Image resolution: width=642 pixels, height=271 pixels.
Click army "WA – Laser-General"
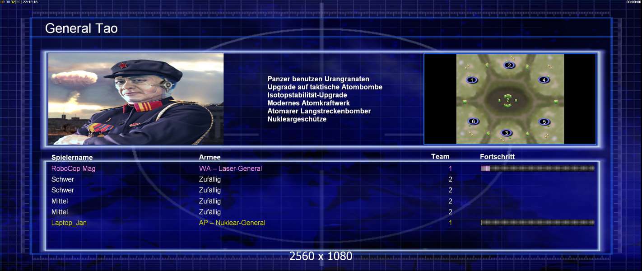pyautogui.click(x=230, y=168)
